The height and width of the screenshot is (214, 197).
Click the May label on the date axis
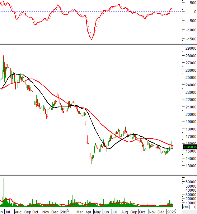pos(97,212)
